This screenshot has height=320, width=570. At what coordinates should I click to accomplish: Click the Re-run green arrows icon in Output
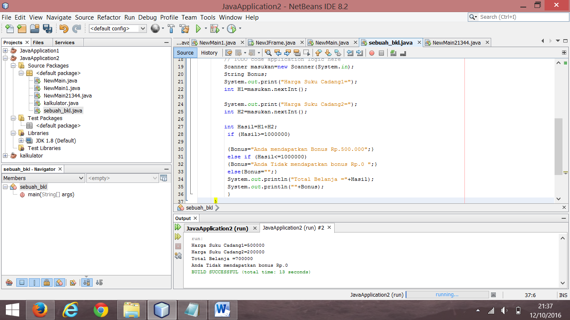point(178,227)
